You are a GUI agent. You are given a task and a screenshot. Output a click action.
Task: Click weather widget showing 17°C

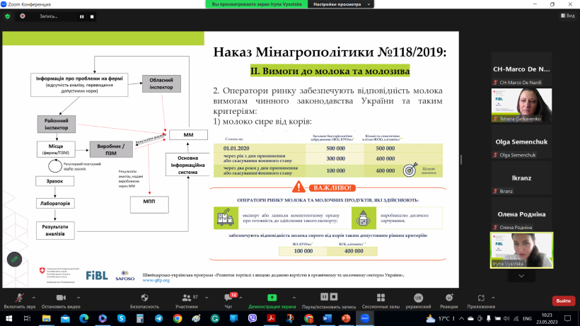point(439,319)
